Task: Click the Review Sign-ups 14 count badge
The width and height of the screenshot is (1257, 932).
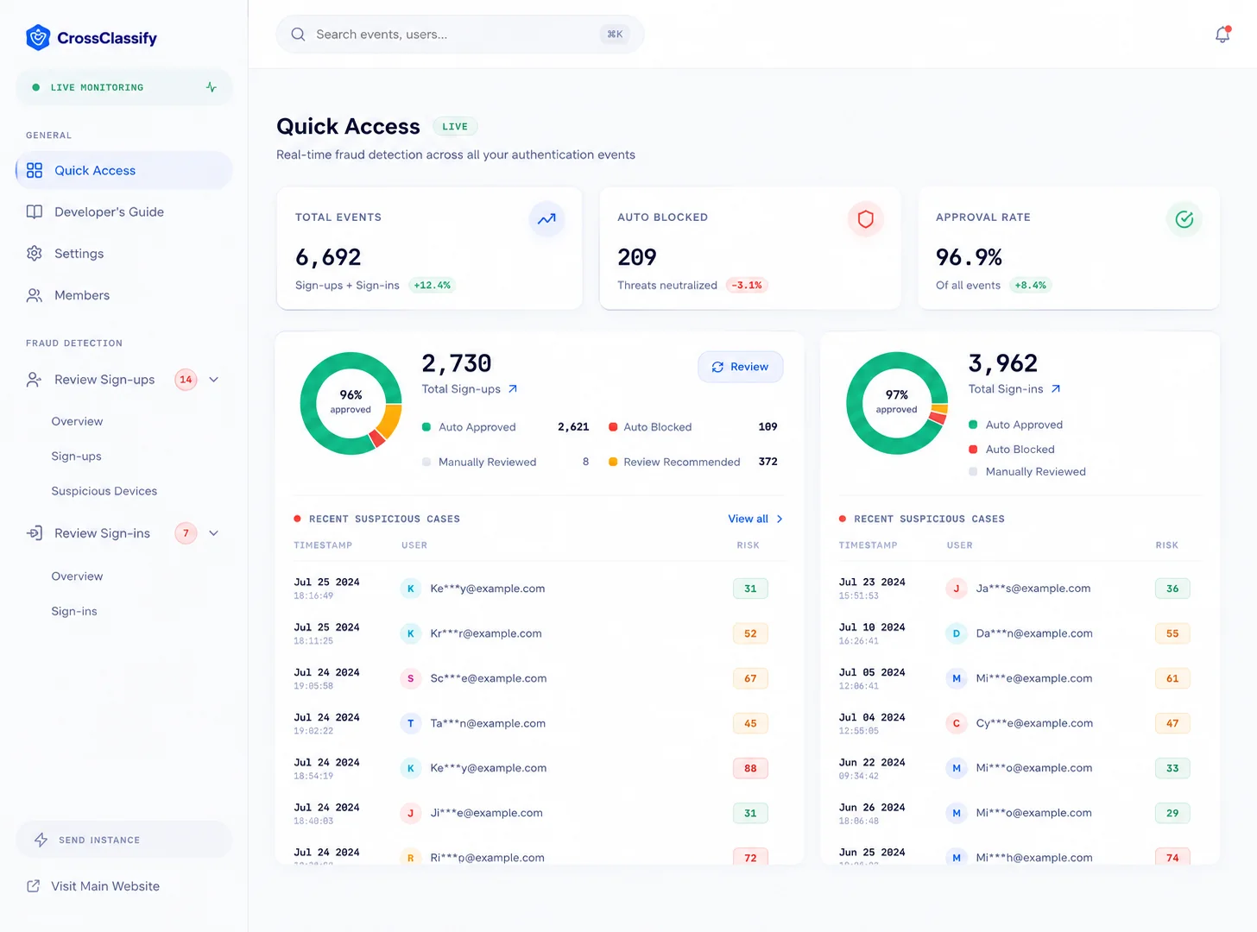Action: click(x=186, y=380)
